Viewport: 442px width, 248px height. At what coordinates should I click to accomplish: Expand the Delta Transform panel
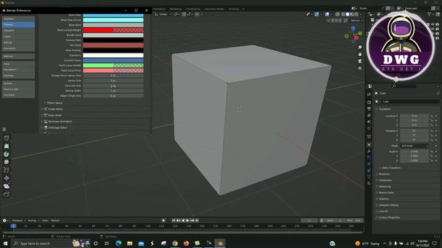[x=391, y=168]
